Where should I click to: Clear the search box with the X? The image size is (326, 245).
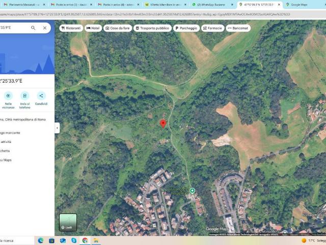pyautogui.click(x=45, y=28)
